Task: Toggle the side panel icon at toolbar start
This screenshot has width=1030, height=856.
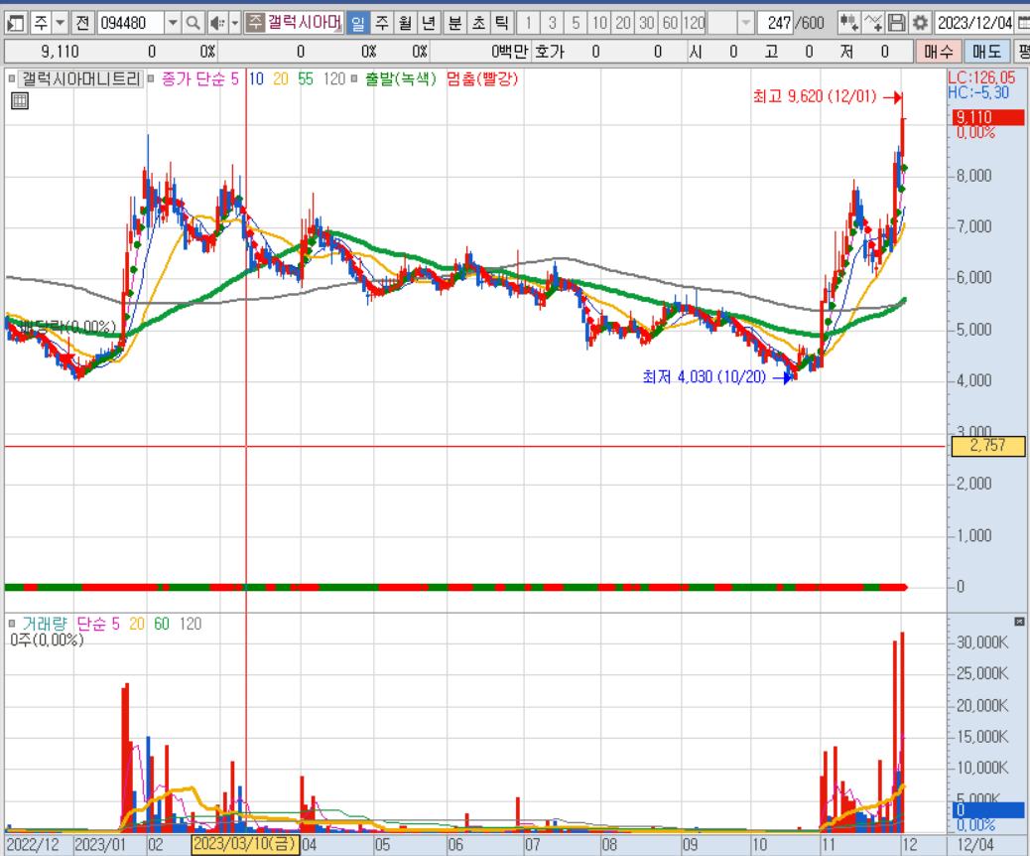Action: (x=15, y=23)
